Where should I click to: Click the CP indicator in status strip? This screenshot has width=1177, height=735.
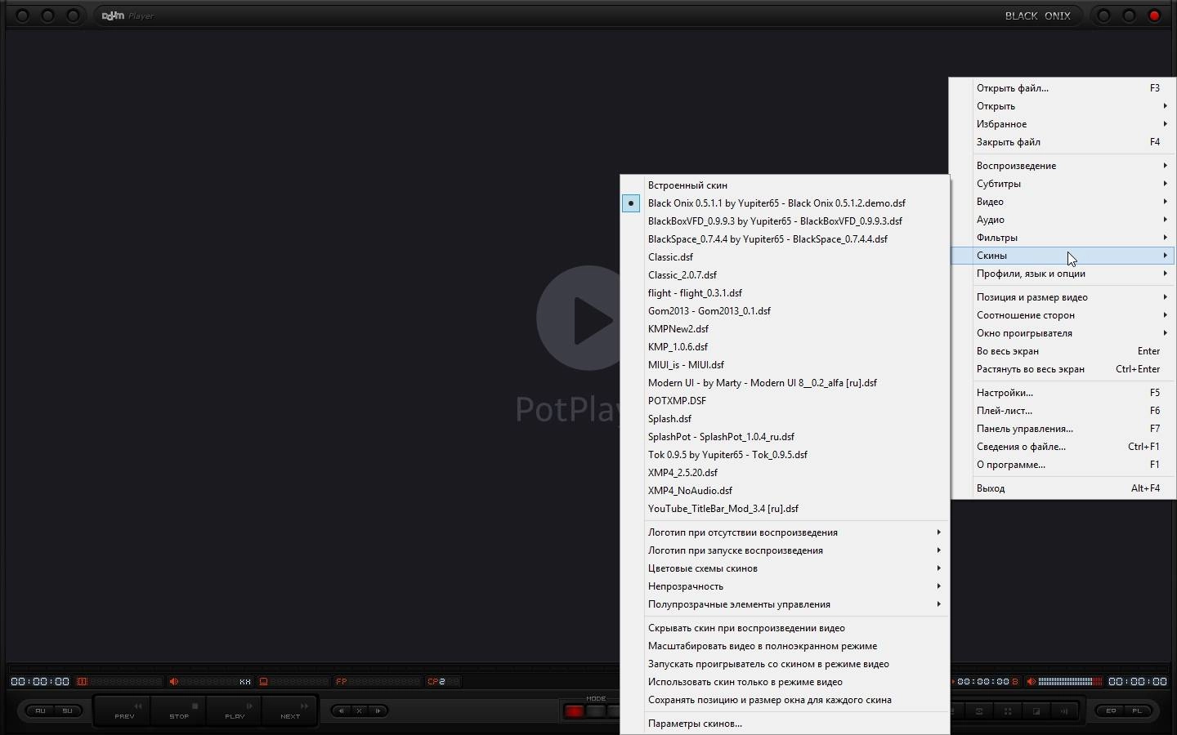click(436, 681)
